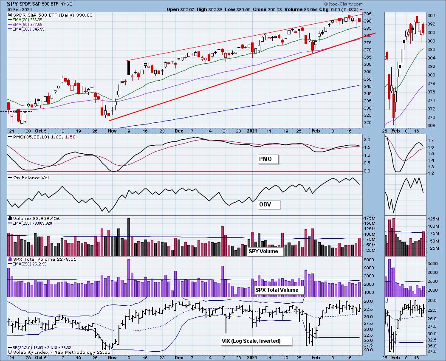Click the EMA(50) 377.65 legend text
The width and height of the screenshot is (446, 361).
tap(27, 25)
